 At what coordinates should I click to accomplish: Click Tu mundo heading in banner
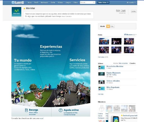pos(23,60)
